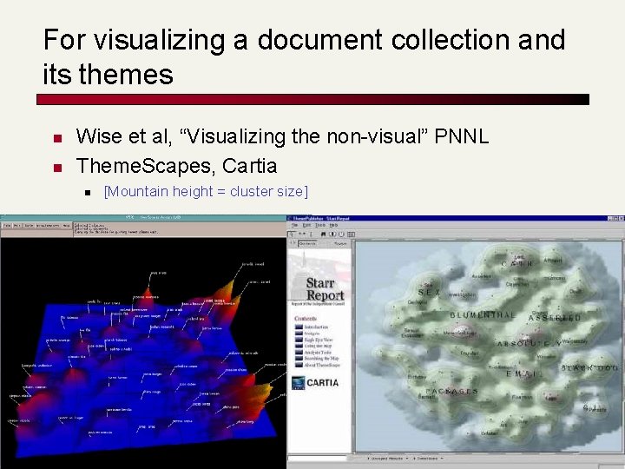Viewport: 625px width, 469px height.
Task: Click the BLACK DOG theme label on the map
Action: [590, 368]
